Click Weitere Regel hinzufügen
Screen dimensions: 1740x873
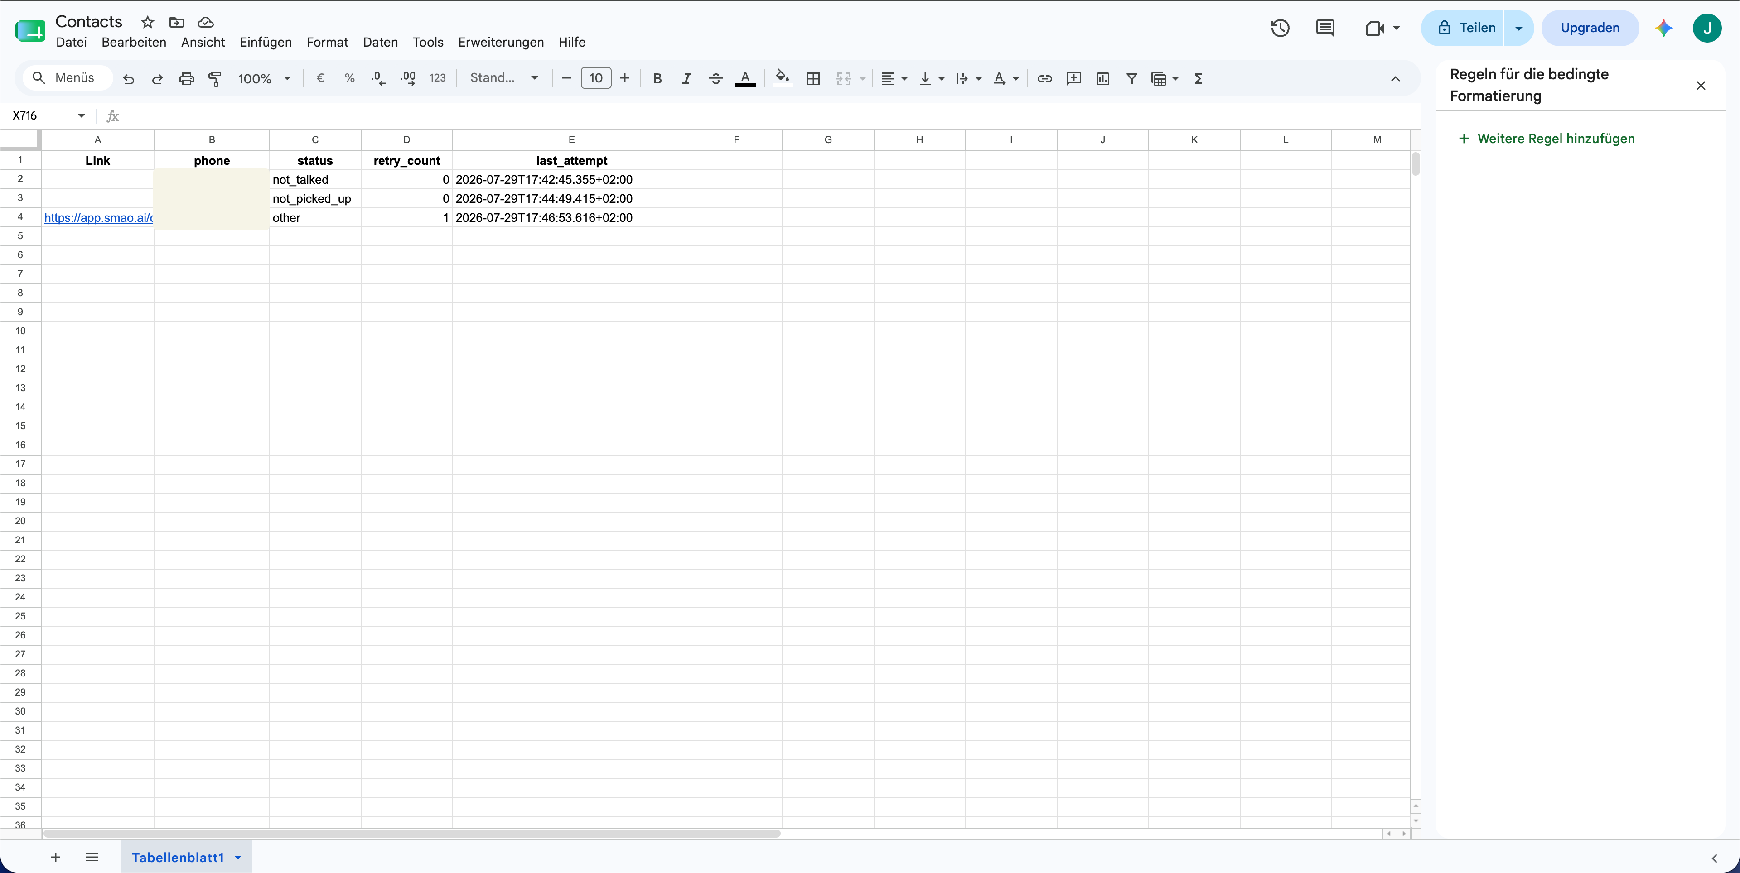(x=1546, y=139)
